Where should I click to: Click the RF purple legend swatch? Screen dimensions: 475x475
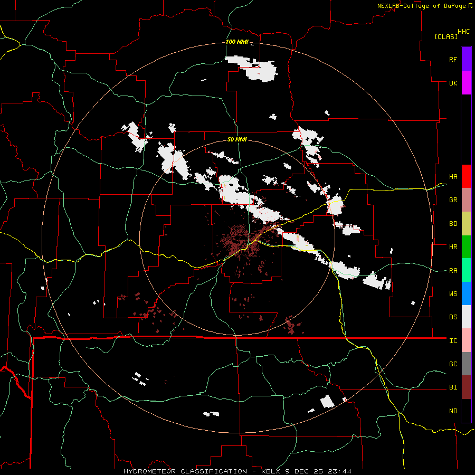[x=466, y=59]
